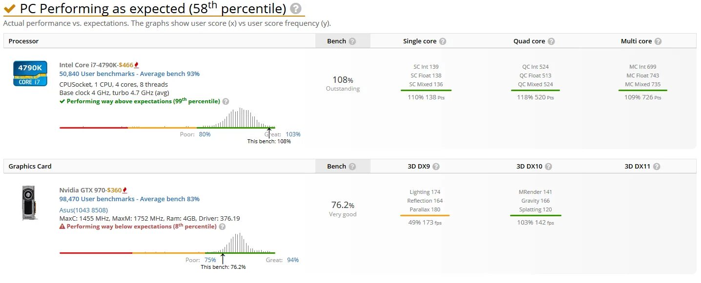Open help for Quad core column
This screenshot has height=283, width=701.
(x=551, y=41)
